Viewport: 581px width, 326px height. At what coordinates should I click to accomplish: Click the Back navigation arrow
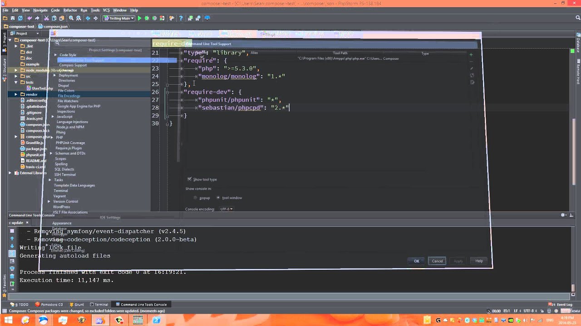pyautogui.click(x=88, y=18)
